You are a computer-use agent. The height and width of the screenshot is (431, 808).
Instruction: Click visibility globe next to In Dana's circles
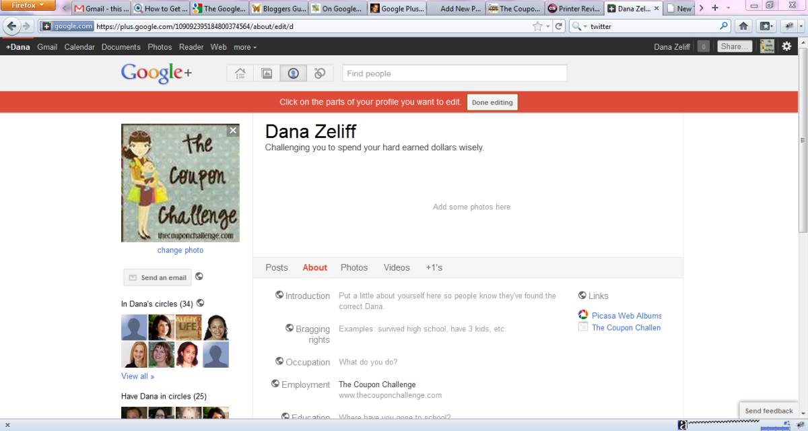[x=200, y=303]
